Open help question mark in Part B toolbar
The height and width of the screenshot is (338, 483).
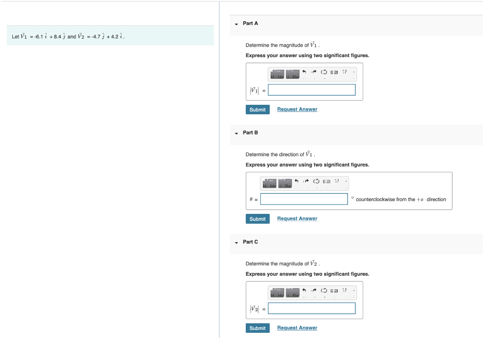337,181
